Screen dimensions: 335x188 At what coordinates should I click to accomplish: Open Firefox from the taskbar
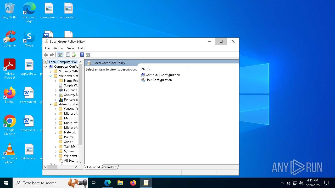133,183
